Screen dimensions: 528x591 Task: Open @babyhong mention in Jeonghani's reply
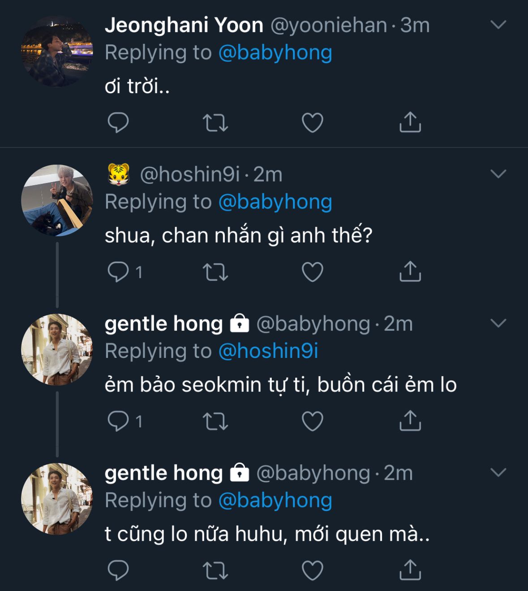275,53
